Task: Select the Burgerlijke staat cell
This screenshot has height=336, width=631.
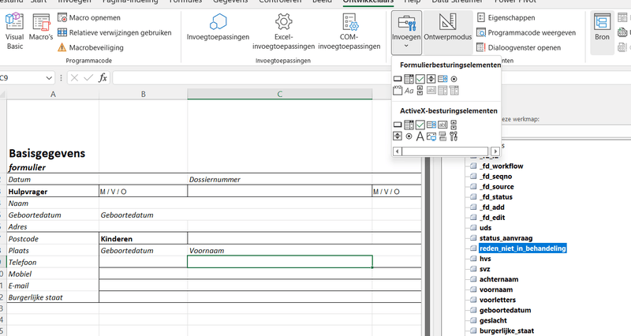Action: [53, 297]
